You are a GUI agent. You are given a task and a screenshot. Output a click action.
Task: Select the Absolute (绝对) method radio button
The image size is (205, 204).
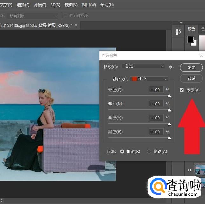coord(149,152)
